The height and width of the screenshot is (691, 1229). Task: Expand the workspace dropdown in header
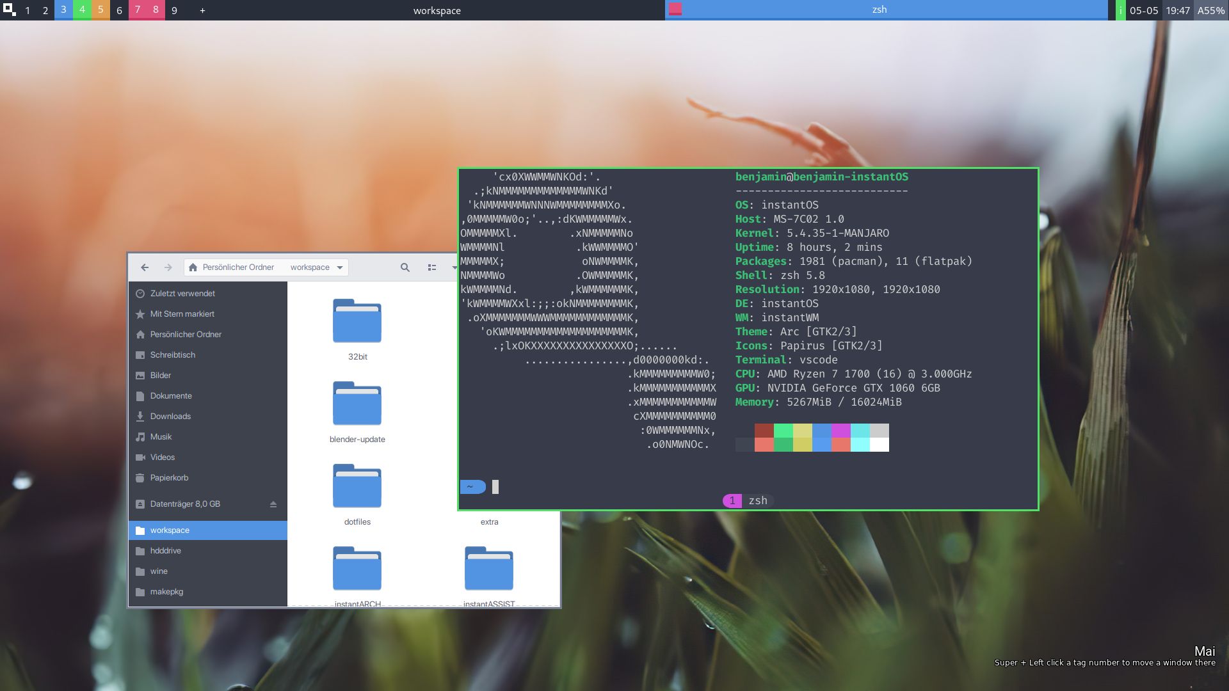[x=339, y=267]
